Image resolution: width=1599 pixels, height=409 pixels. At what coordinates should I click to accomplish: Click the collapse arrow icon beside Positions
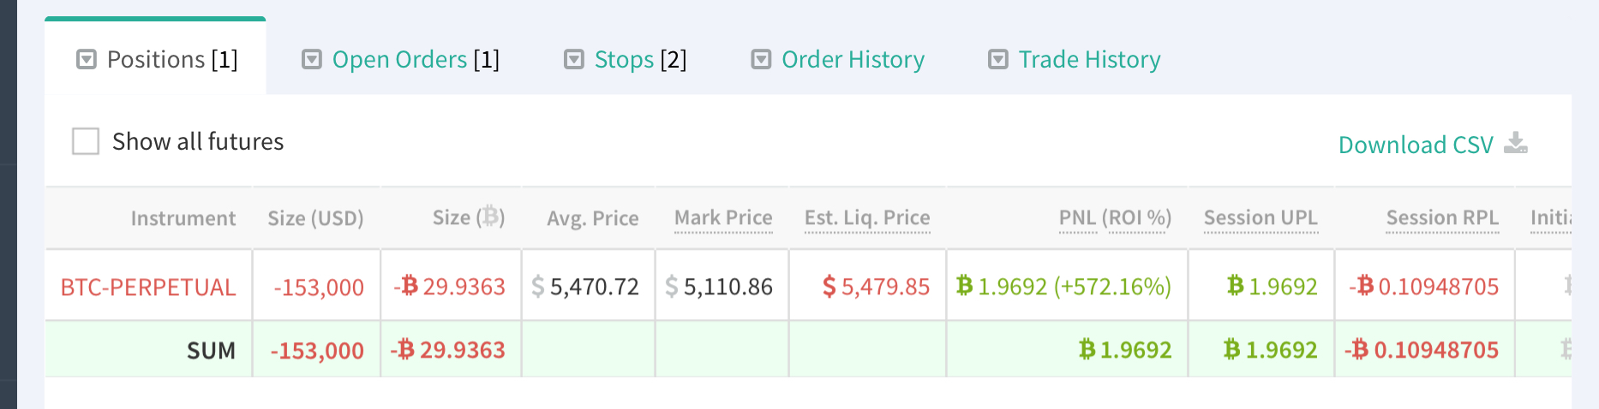click(x=87, y=60)
